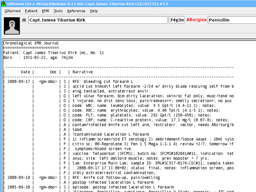256x192 pixels.
Task: Open the GNUmed menu
Action: 13,11
